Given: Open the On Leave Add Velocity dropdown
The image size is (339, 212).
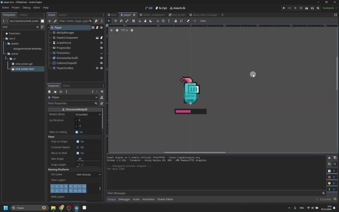Looking at the screenshot, I should click(x=88, y=174).
